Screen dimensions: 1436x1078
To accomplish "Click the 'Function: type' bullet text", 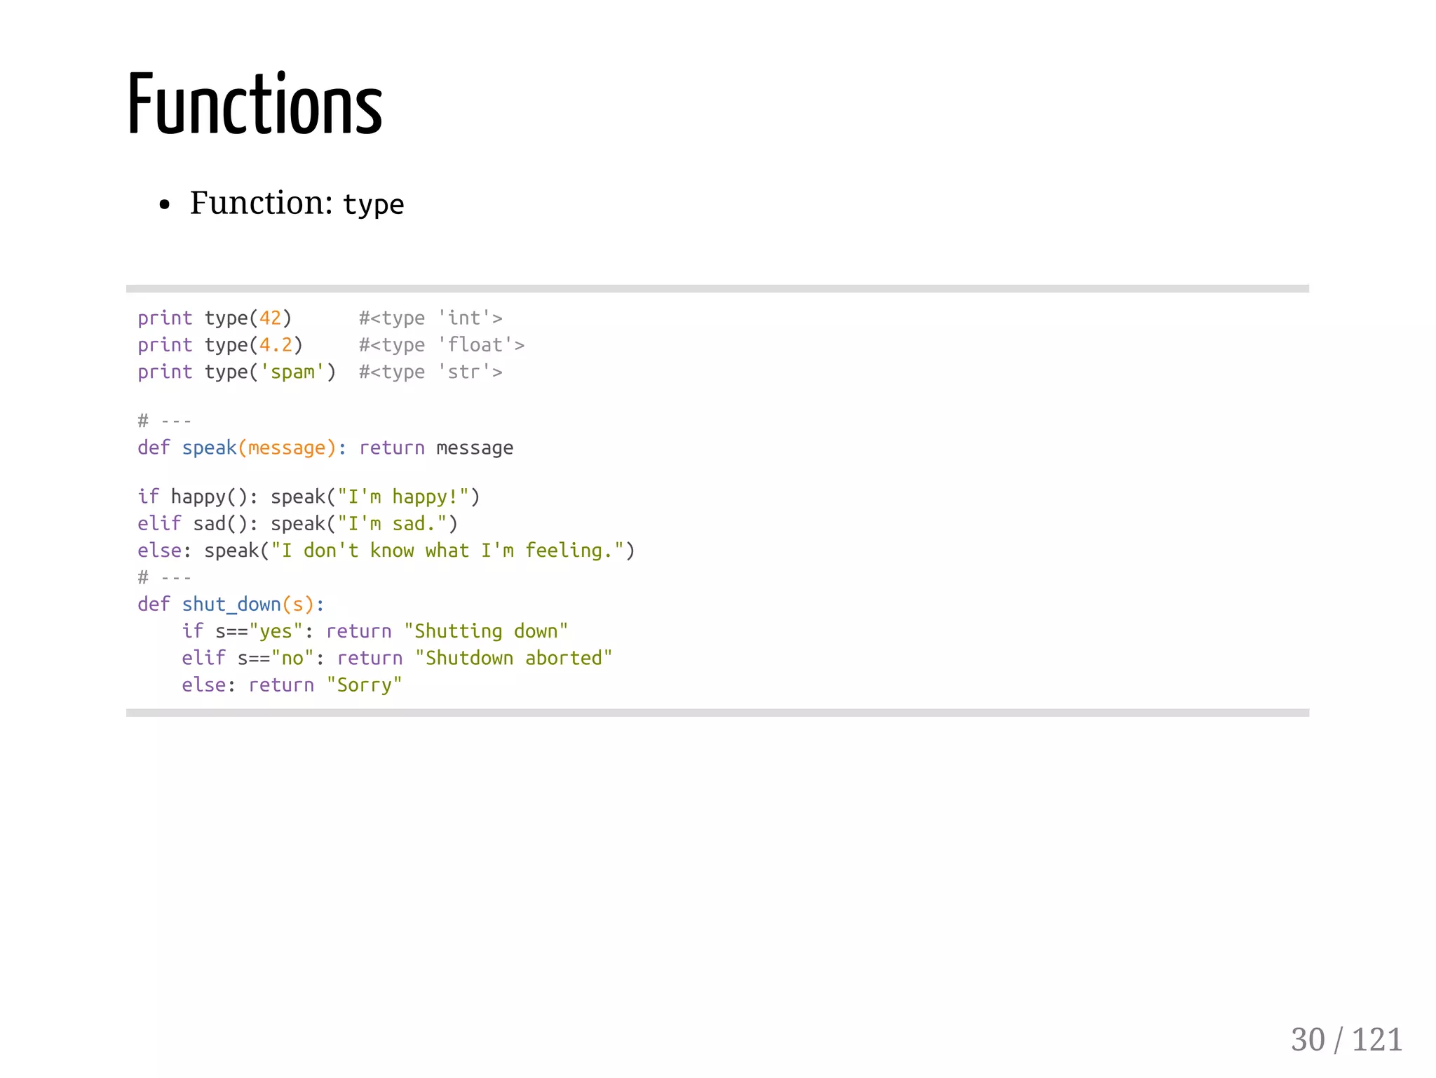I will (297, 203).
